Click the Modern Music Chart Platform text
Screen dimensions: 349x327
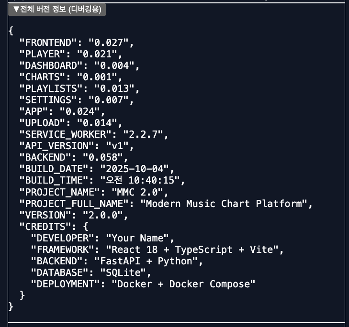coord(225,204)
